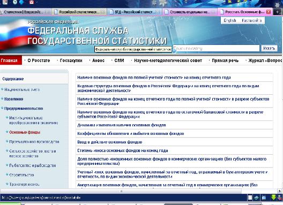Click the green download arrow in status bar

coord(273,198)
